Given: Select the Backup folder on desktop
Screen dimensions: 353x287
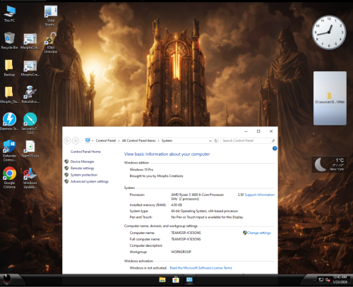Looking at the screenshot, I should click(9, 68).
